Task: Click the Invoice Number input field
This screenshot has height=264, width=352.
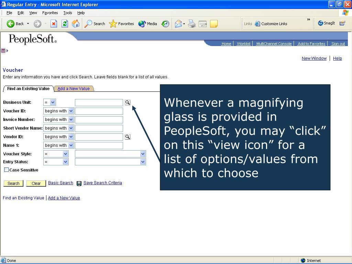Action: 99,120
